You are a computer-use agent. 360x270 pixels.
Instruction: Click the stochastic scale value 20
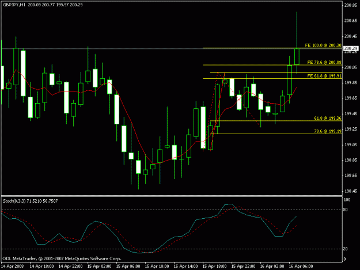345,249
